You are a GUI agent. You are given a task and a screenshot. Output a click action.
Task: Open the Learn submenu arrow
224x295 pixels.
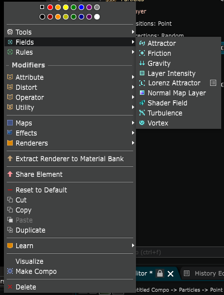[x=133, y=245]
